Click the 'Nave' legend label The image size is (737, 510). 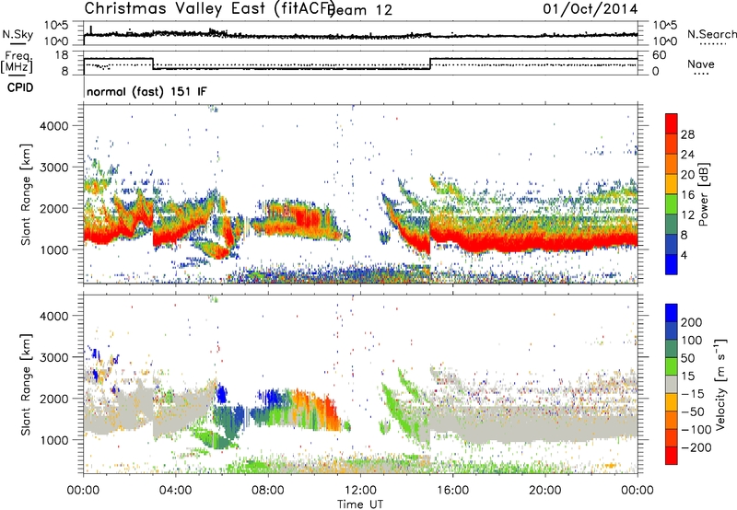(x=701, y=64)
